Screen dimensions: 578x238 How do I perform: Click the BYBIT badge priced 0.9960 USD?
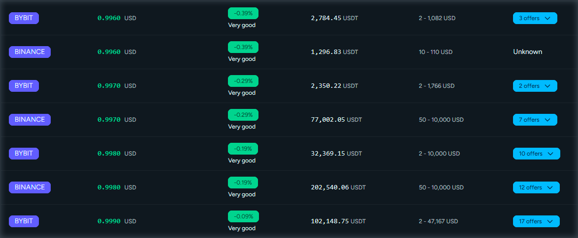(24, 18)
